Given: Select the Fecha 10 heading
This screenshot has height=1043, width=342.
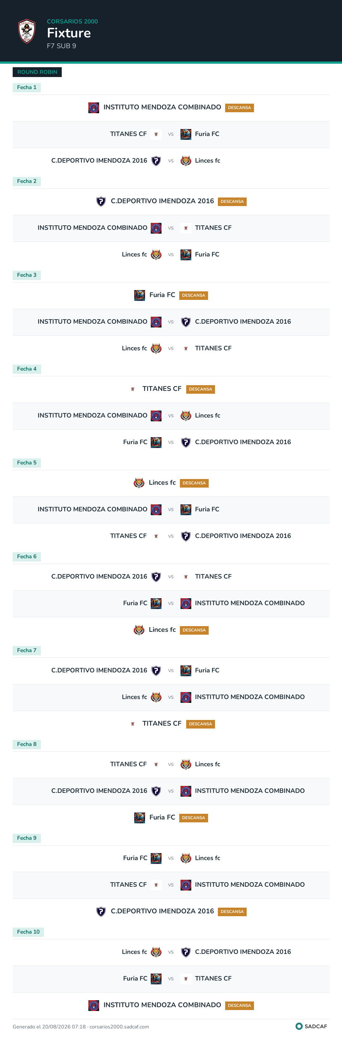Looking at the screenshot, I should (x=28, y=932).
